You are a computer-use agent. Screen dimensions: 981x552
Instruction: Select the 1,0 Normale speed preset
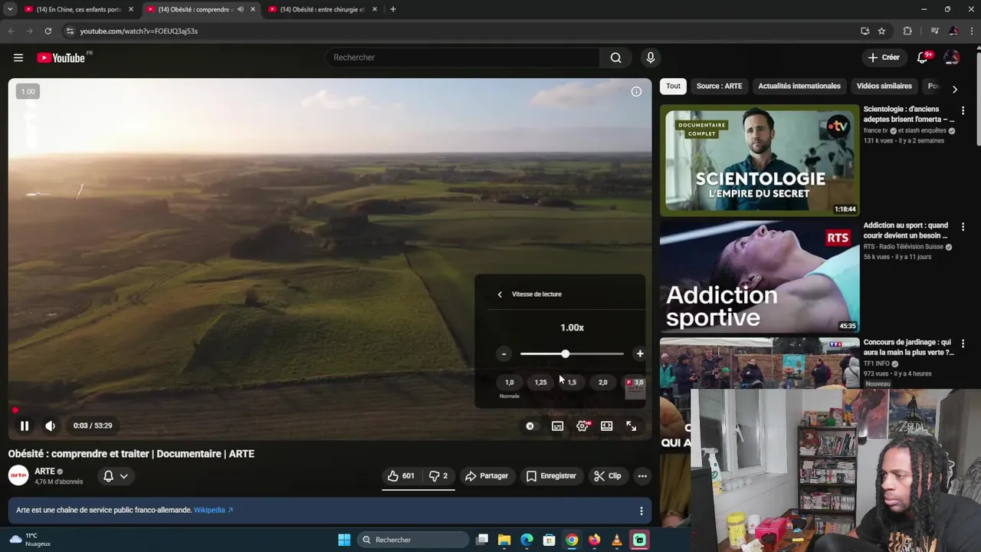[x=510, y=383]
